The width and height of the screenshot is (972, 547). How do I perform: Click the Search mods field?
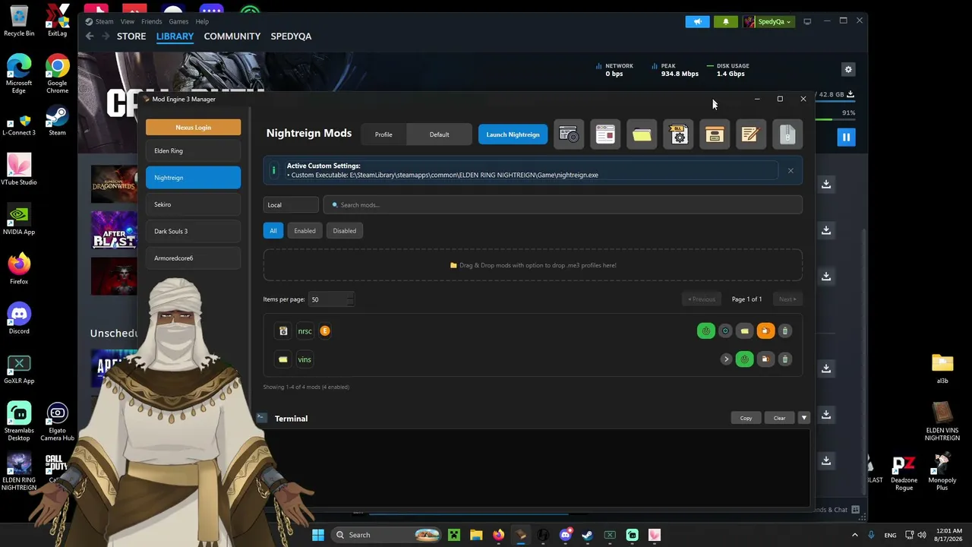563,204
